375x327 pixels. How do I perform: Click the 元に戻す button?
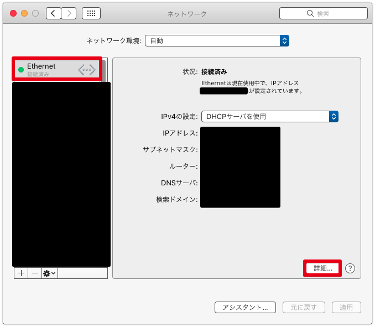tap(304, 308)
